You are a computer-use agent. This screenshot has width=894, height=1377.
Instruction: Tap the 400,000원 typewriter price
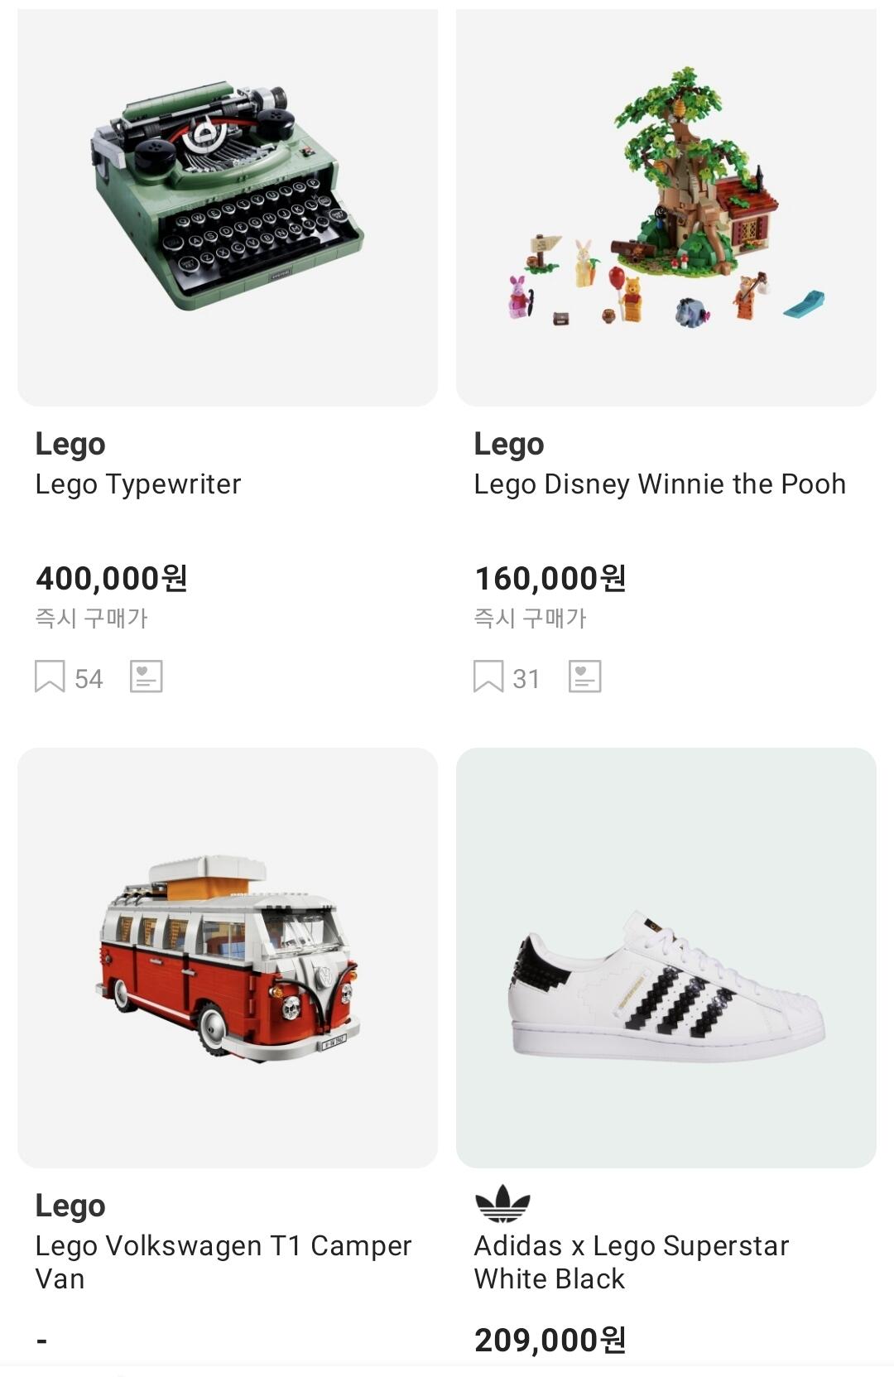point(112,578)
